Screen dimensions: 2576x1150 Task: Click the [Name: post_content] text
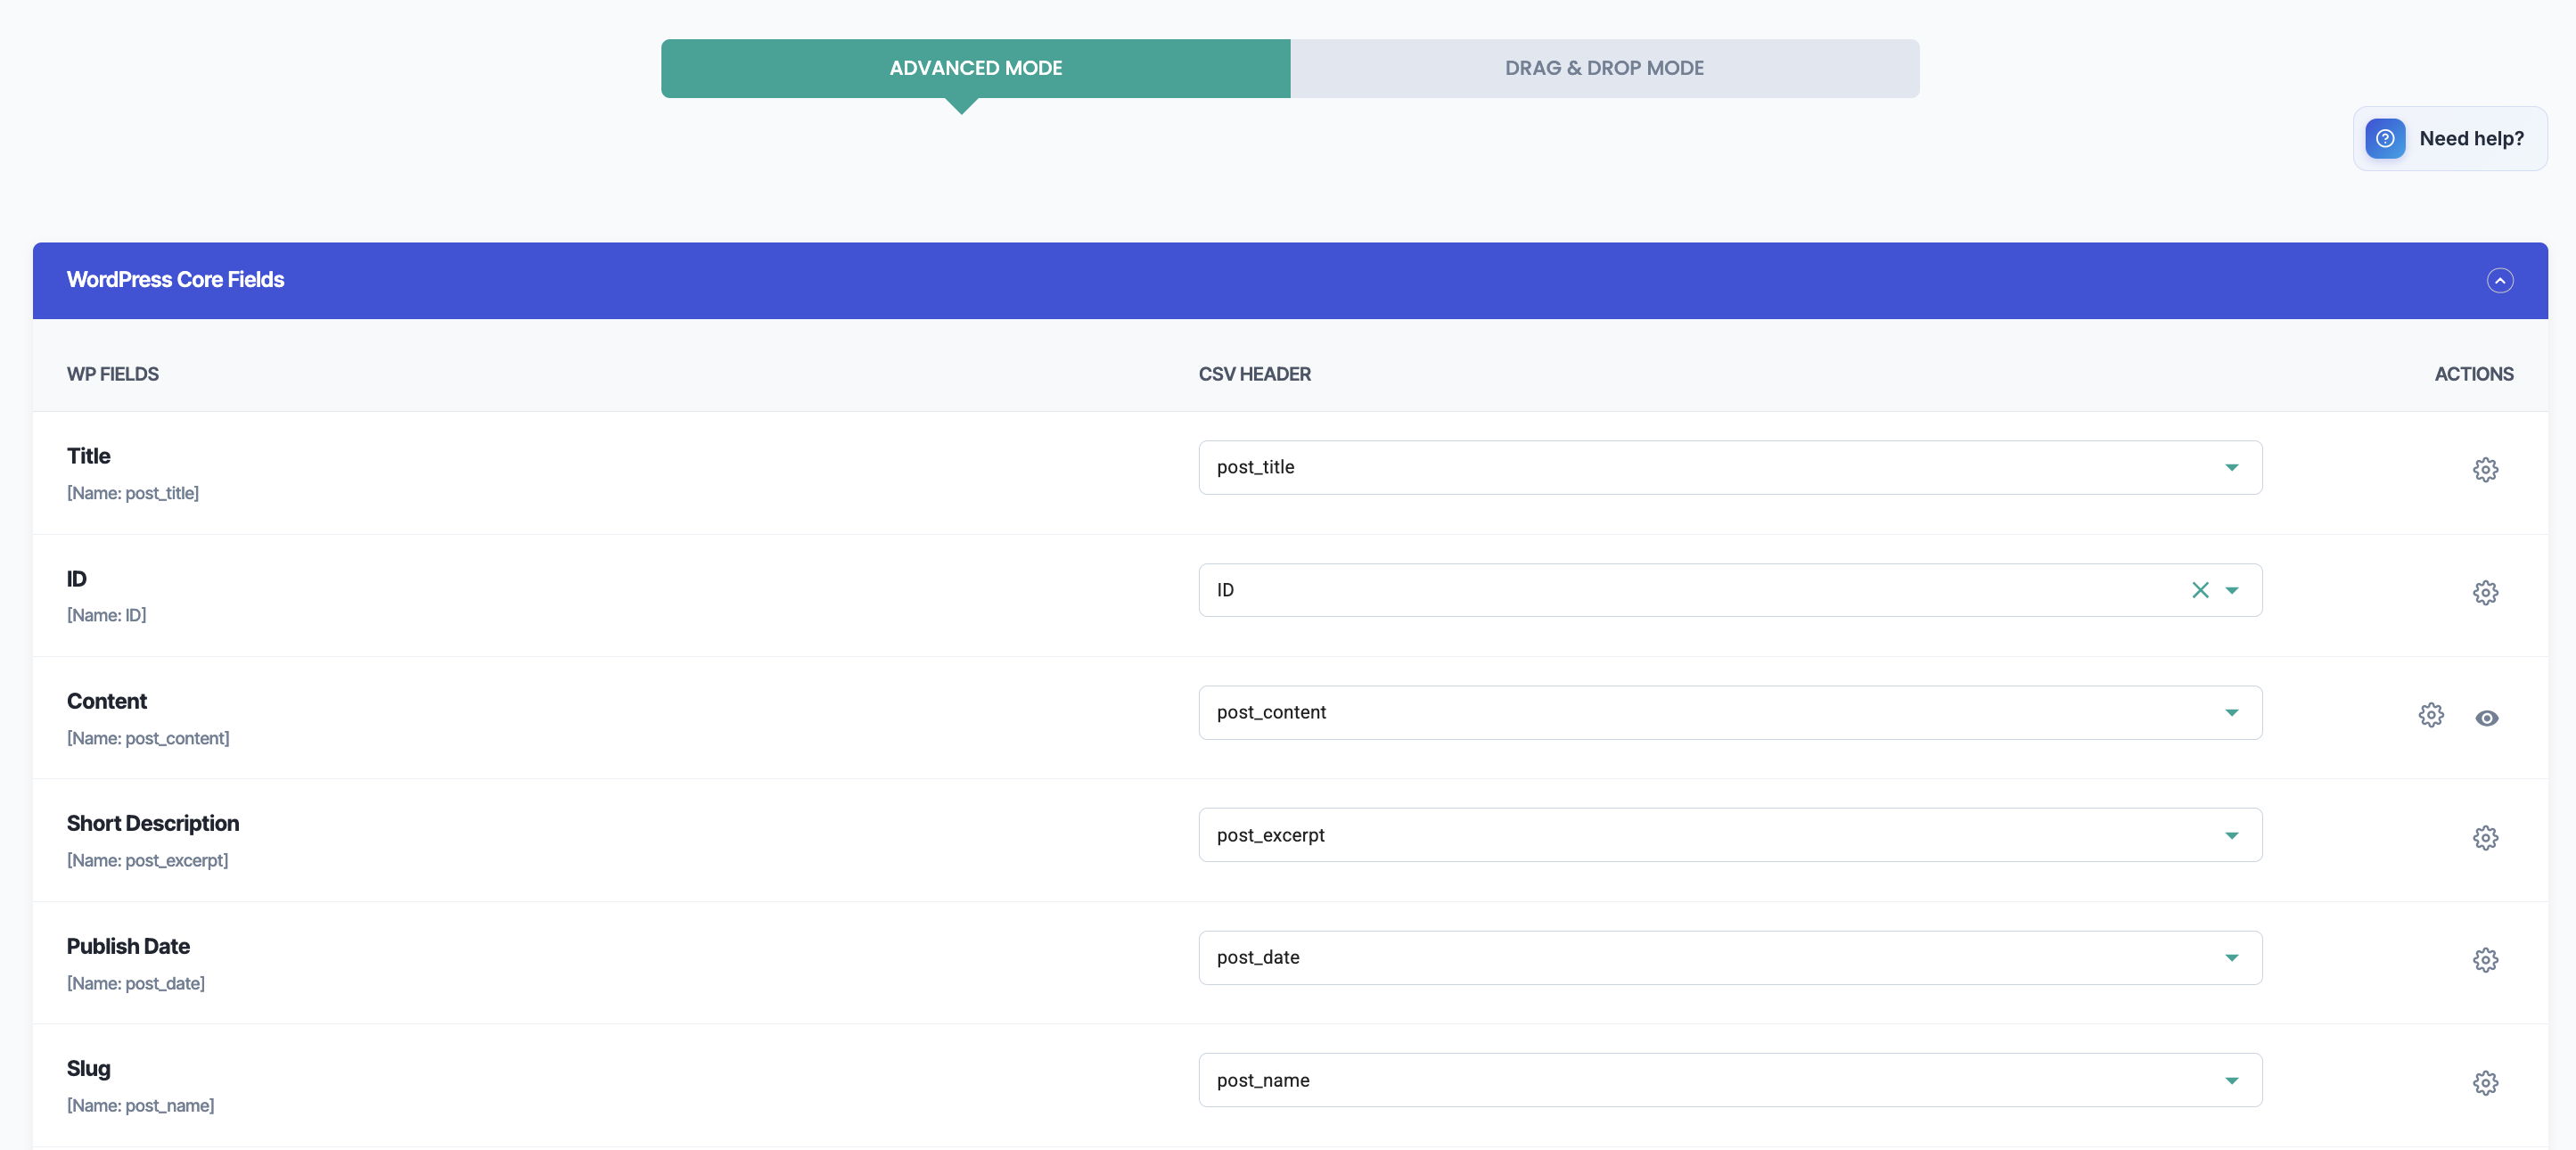pos(148,738)
